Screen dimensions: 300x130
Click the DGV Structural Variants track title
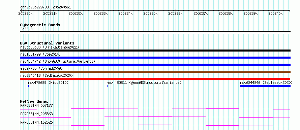point(47,43)
